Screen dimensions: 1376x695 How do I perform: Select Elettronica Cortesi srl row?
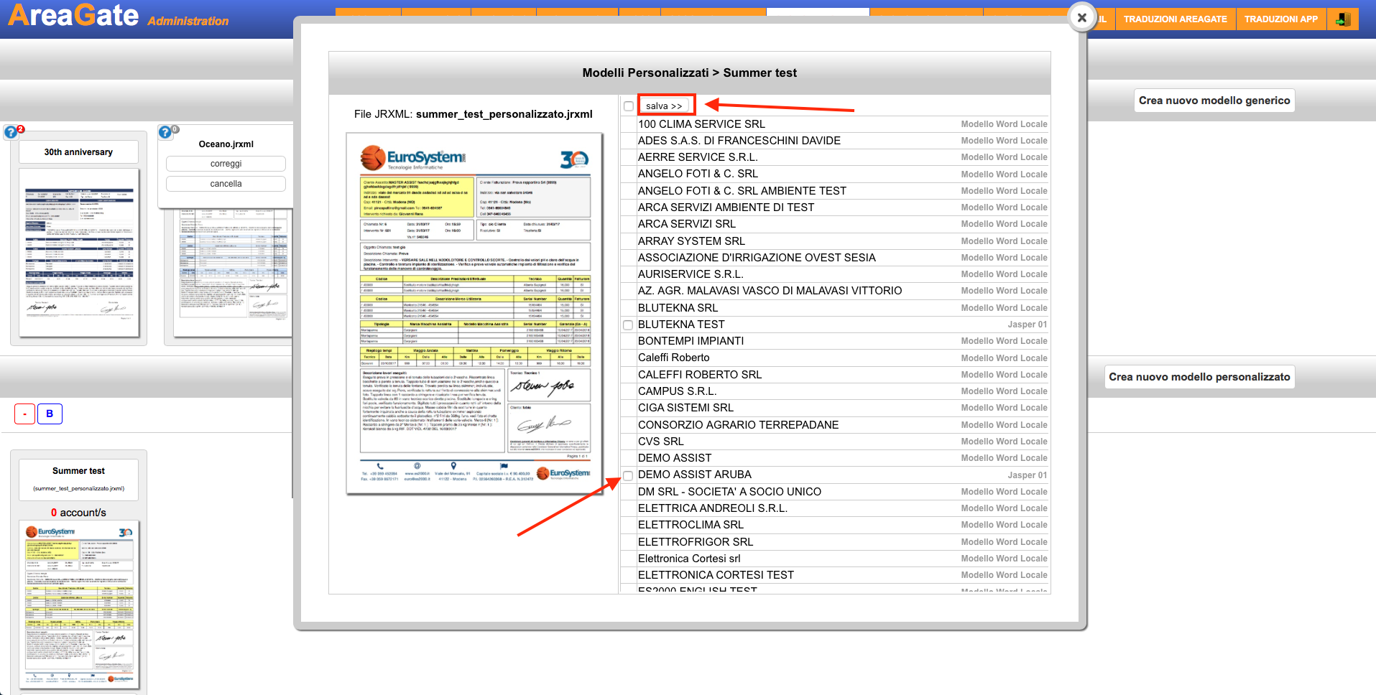834,559
